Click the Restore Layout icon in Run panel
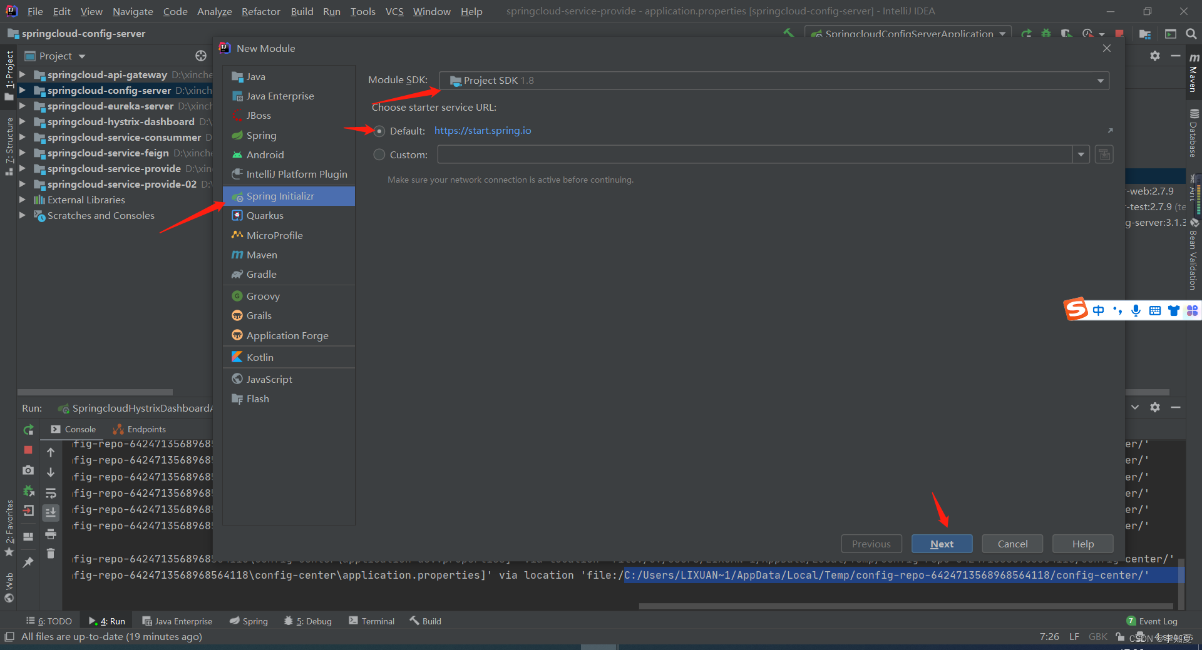 click(x=28, y=536)
